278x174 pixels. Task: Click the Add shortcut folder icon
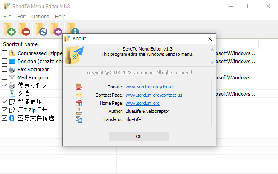tap(9, 29)
